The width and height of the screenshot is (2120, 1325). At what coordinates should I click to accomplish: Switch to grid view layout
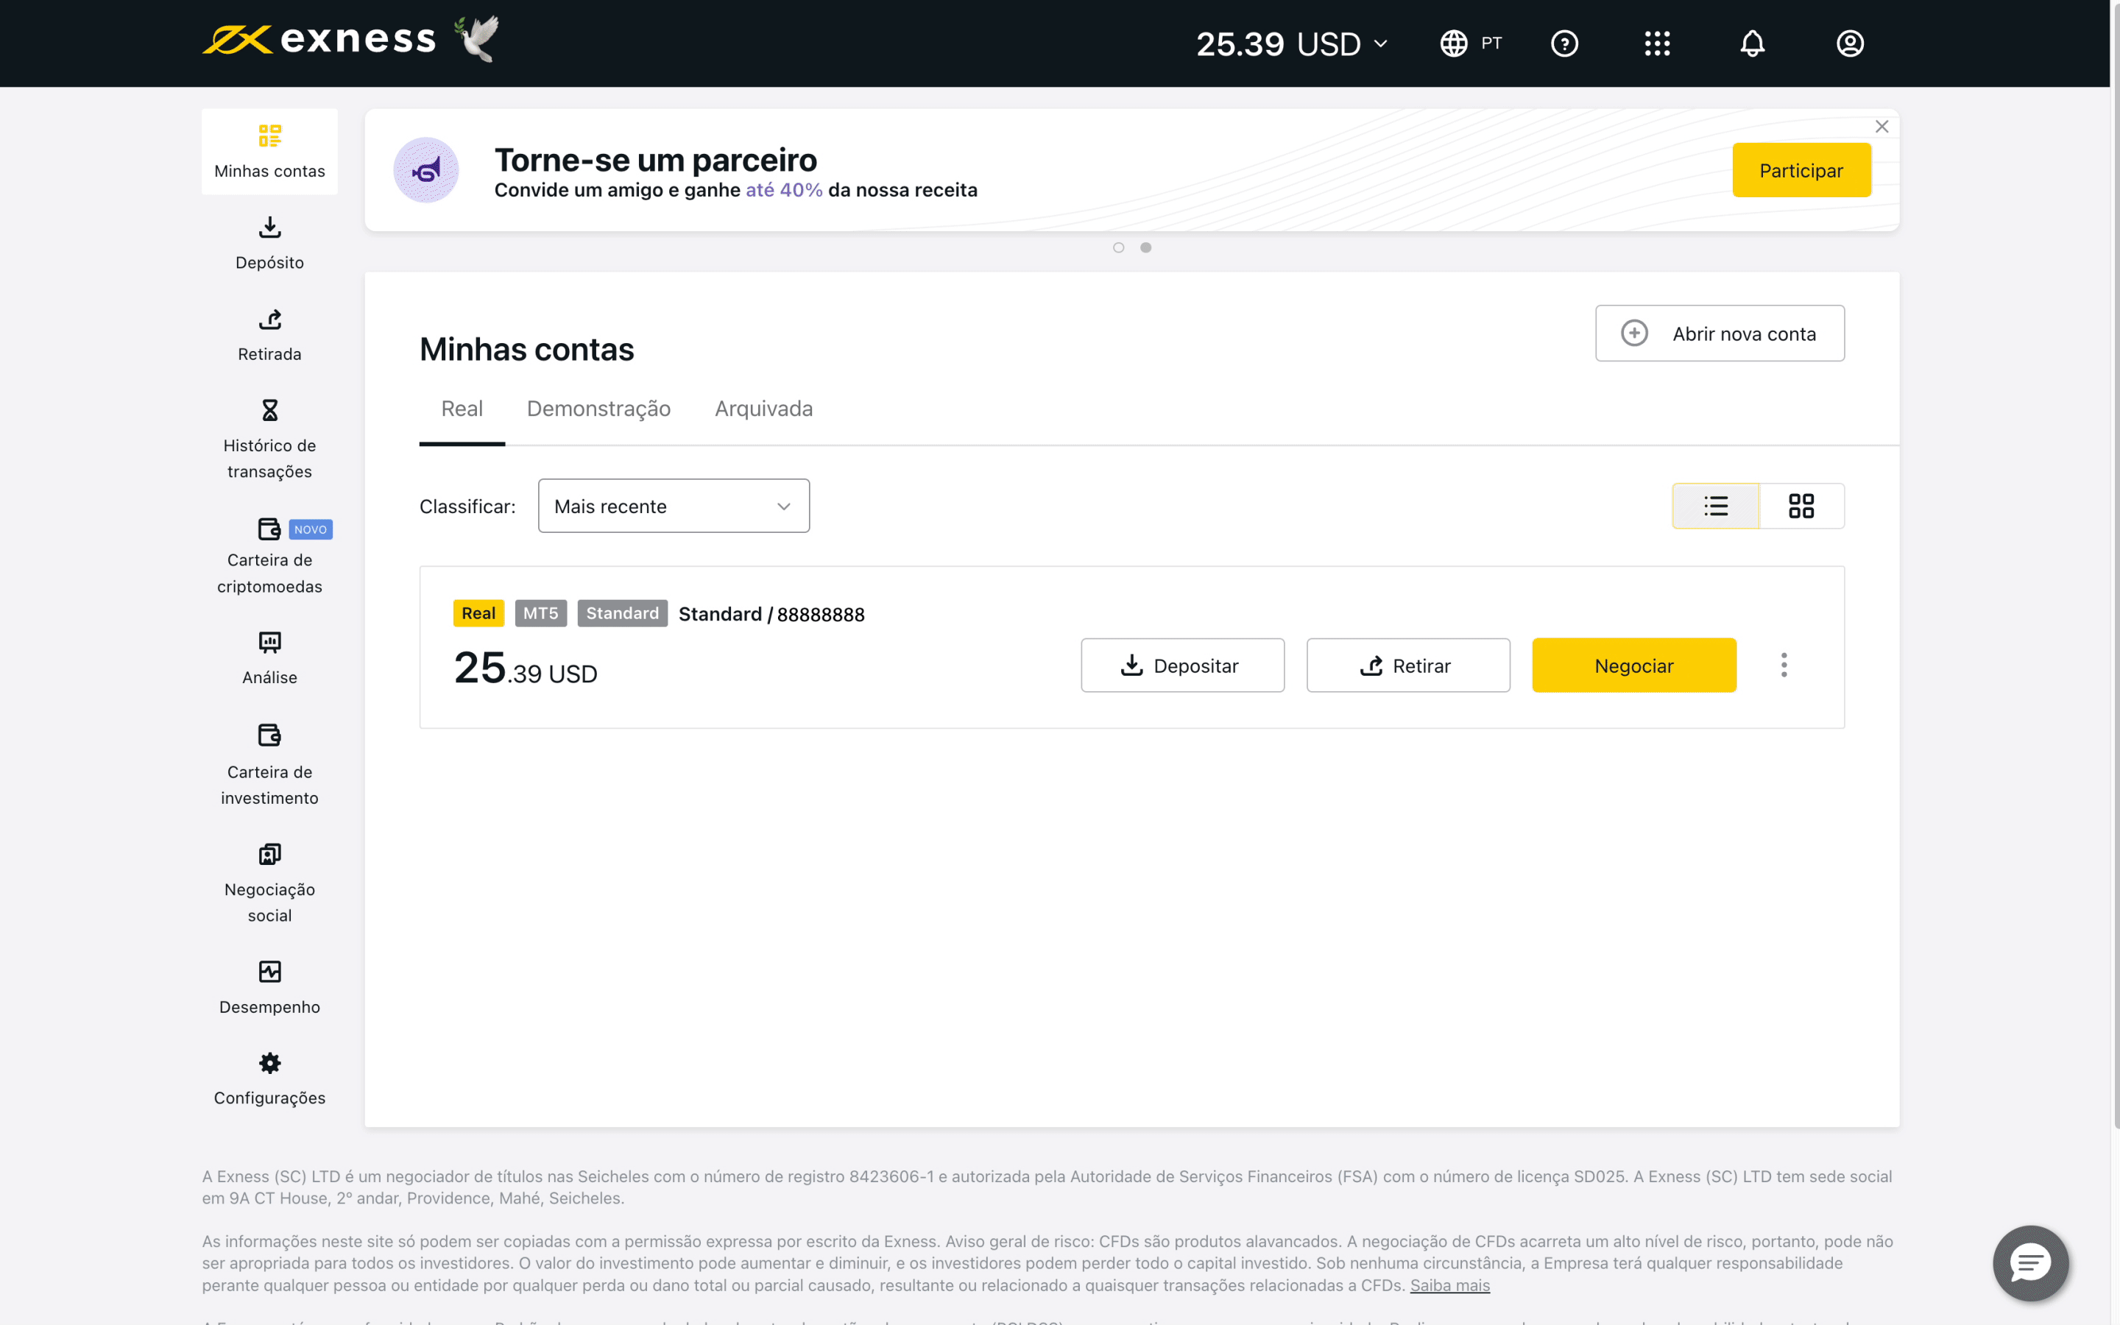point(1801,506)
